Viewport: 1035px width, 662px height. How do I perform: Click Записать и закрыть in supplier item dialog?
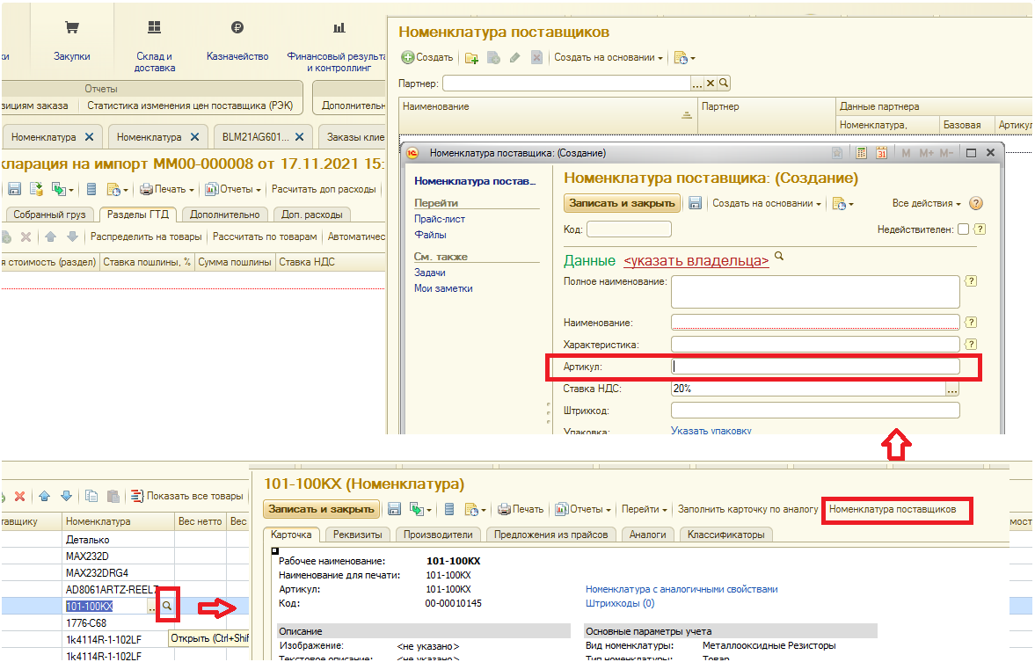click(623, 203)
